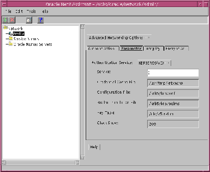Click the Help button below the panel
Image resolution: width=210 pixels, height=172 pixels.
click(x=94, y=147)
